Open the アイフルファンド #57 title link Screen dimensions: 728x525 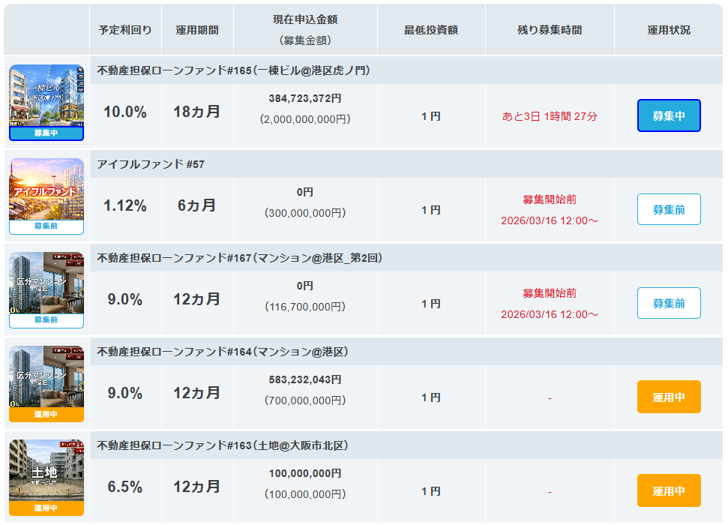[151, 164]
